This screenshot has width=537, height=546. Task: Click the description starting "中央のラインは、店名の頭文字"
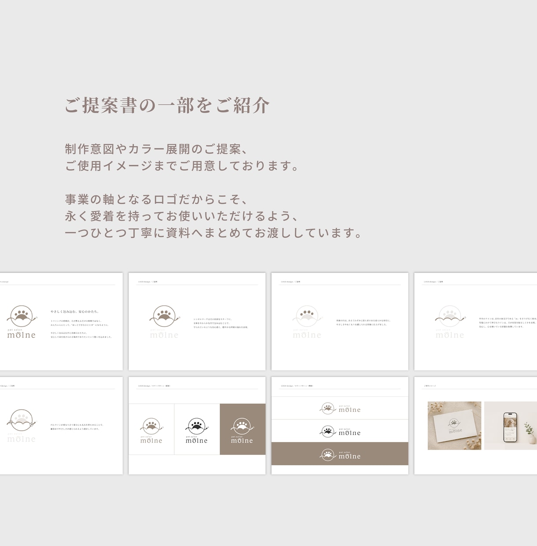coord(508,322)
